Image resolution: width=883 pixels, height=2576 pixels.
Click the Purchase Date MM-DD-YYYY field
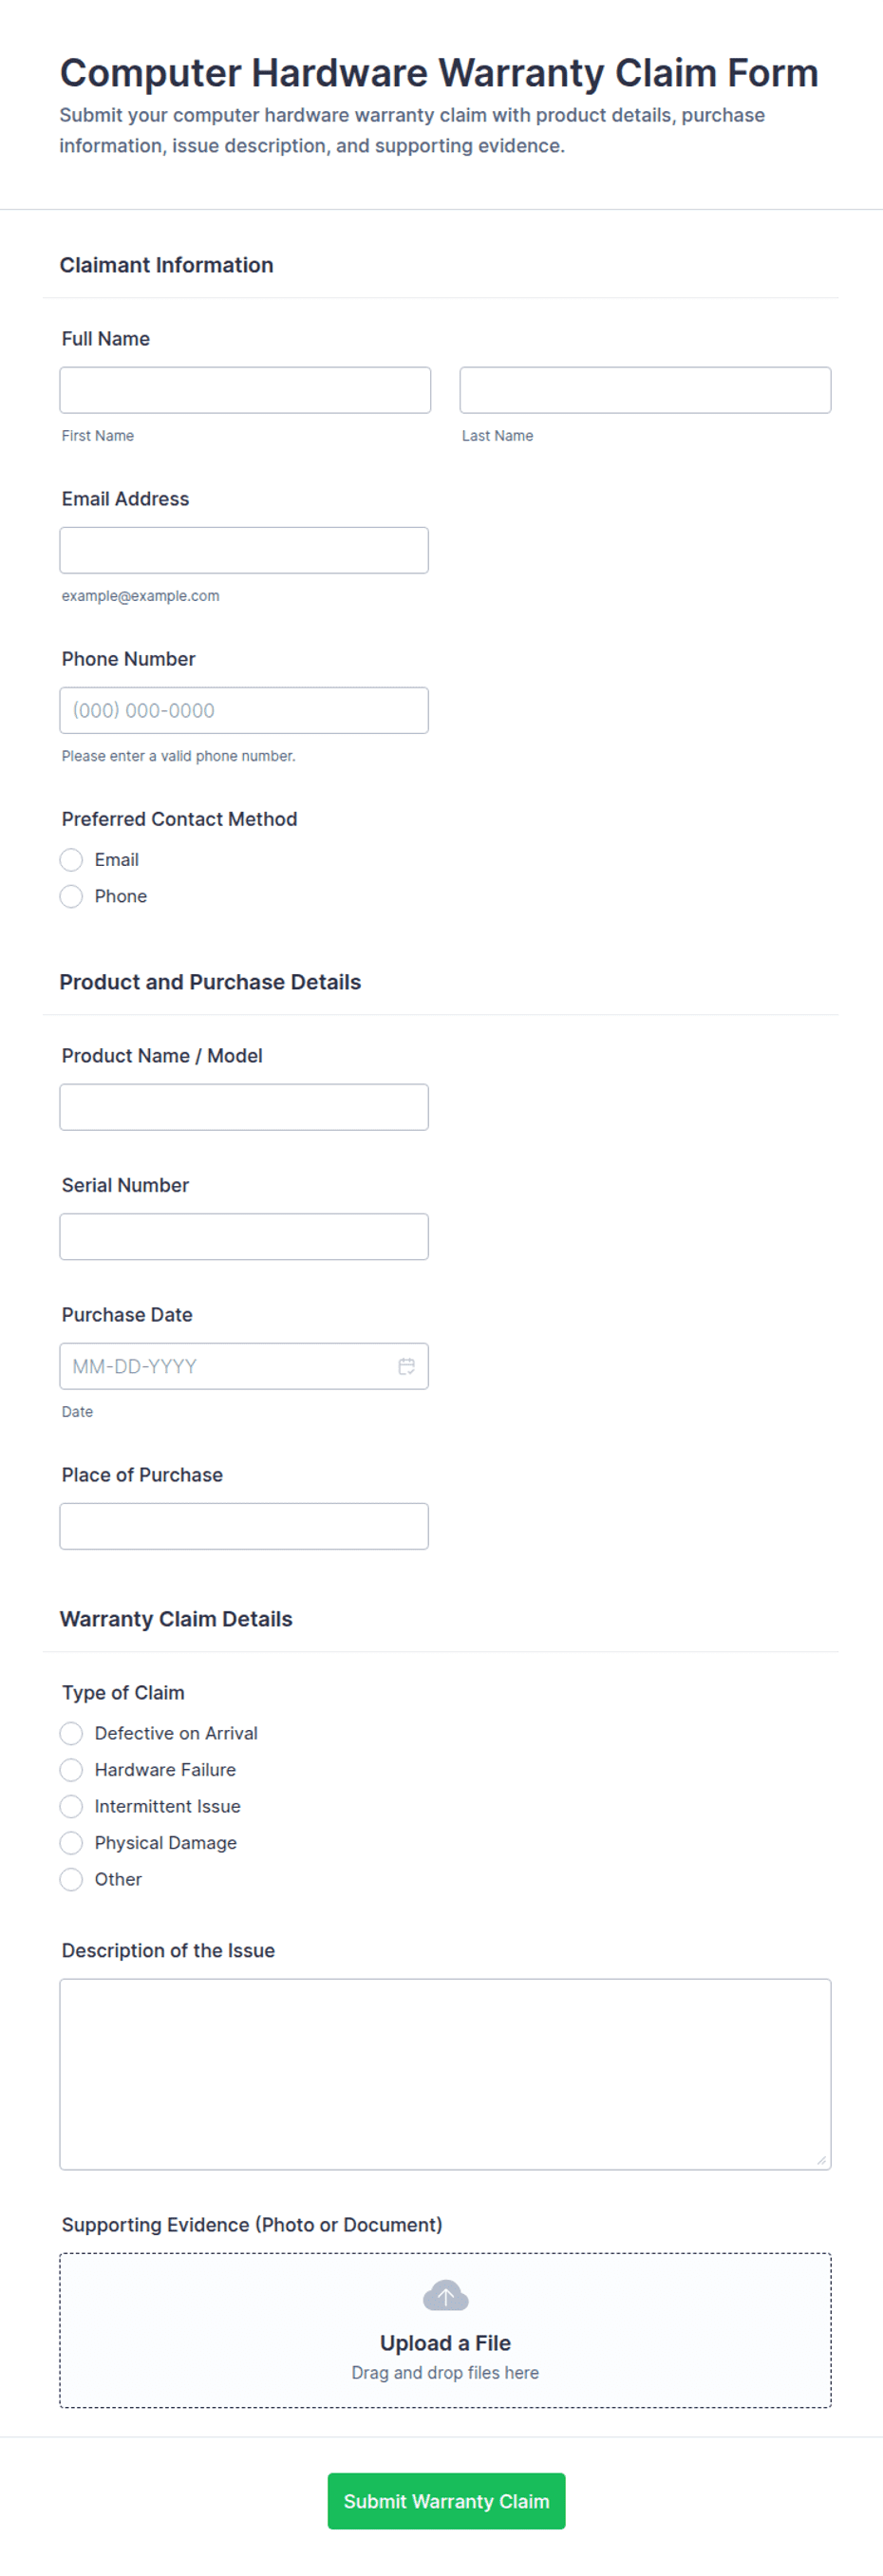[244, 1366]
